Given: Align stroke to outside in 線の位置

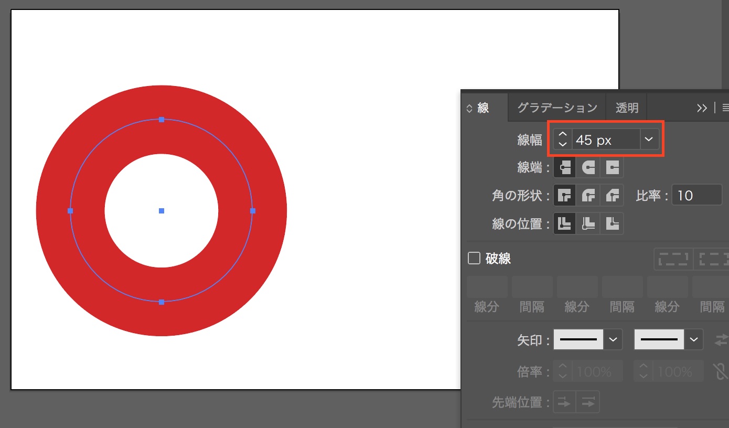Looking at the screenshot, I should tap(612, 224).
